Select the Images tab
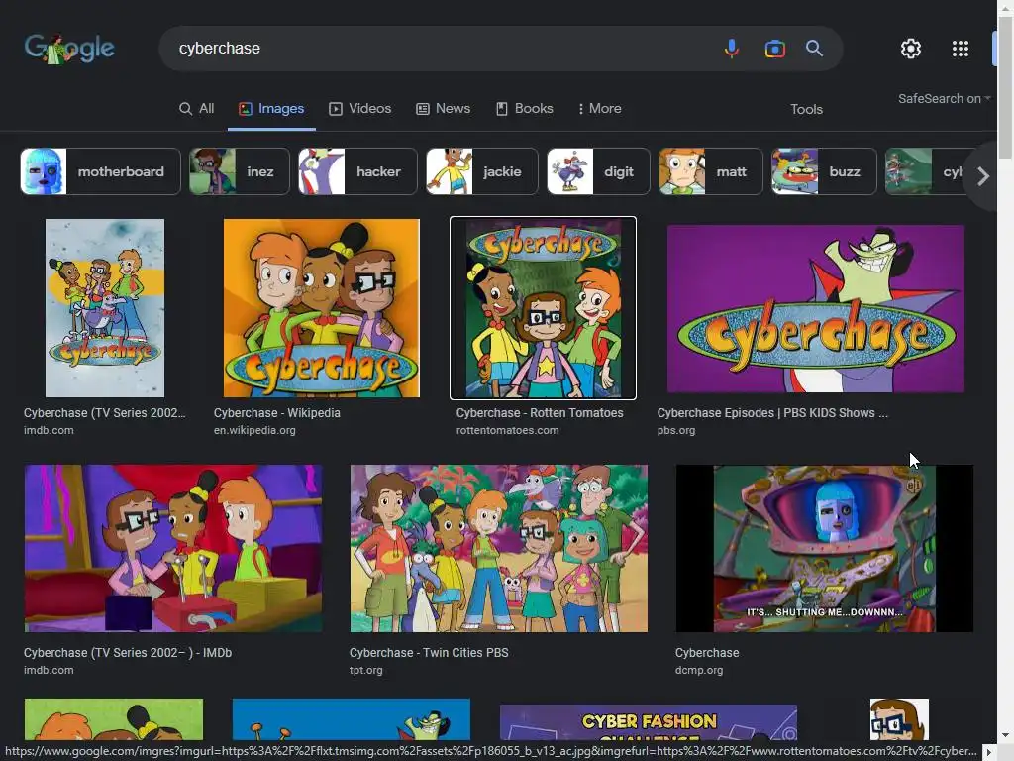The image size is (1014, 761). pos(271,109)
